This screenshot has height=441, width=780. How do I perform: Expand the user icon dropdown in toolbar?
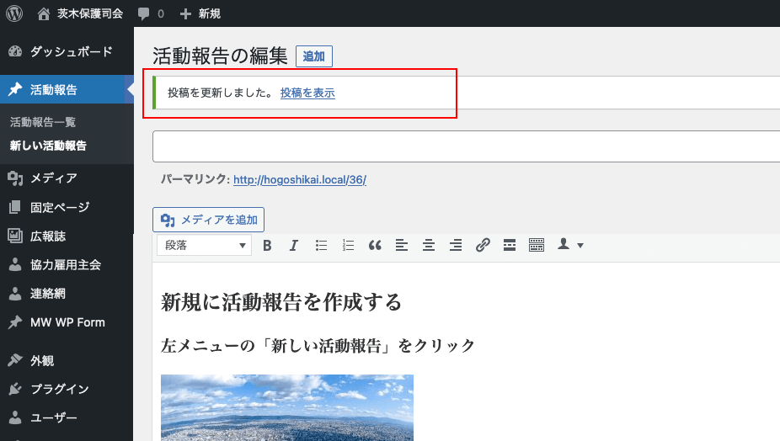pyautogui.click(x=570, y=246)
